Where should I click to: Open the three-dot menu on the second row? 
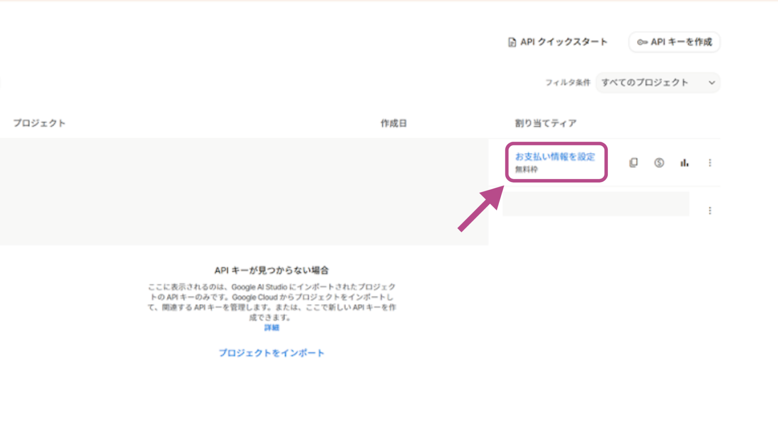click(x=710, y=210)
